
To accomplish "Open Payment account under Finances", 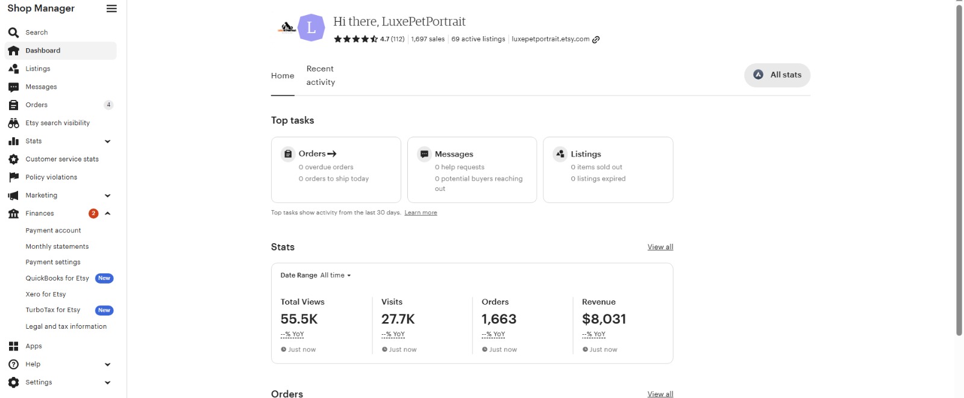I will tap(53, 231).
